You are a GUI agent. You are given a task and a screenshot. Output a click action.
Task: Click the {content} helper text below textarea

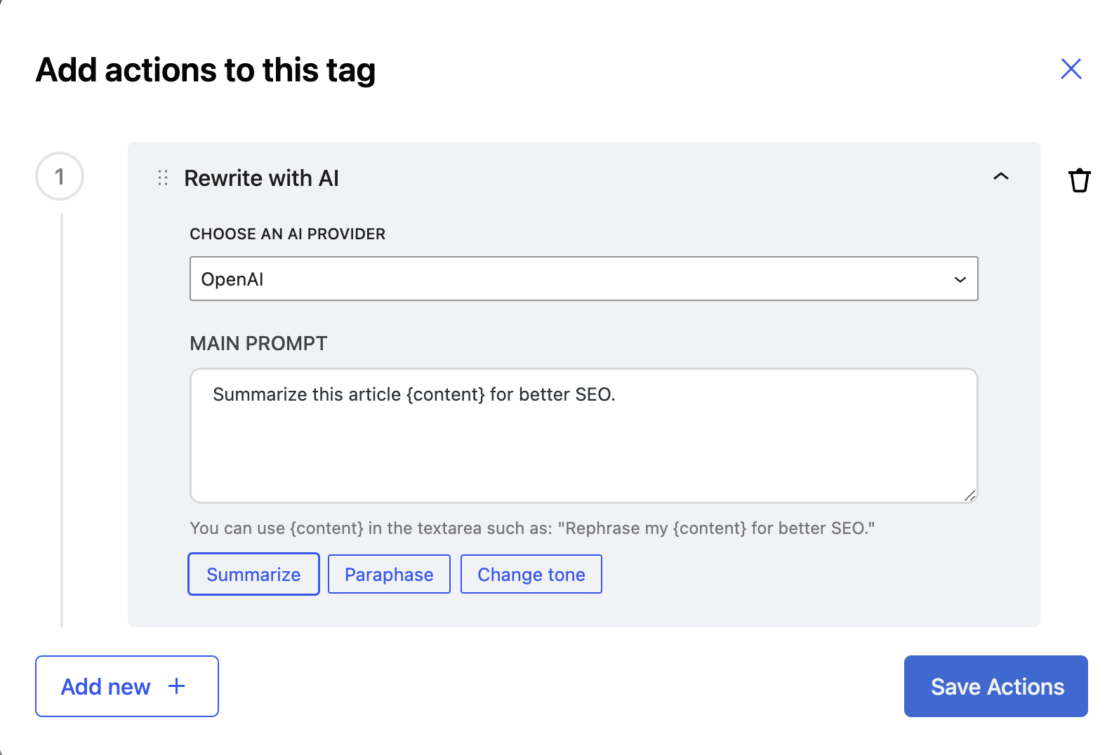531,528
